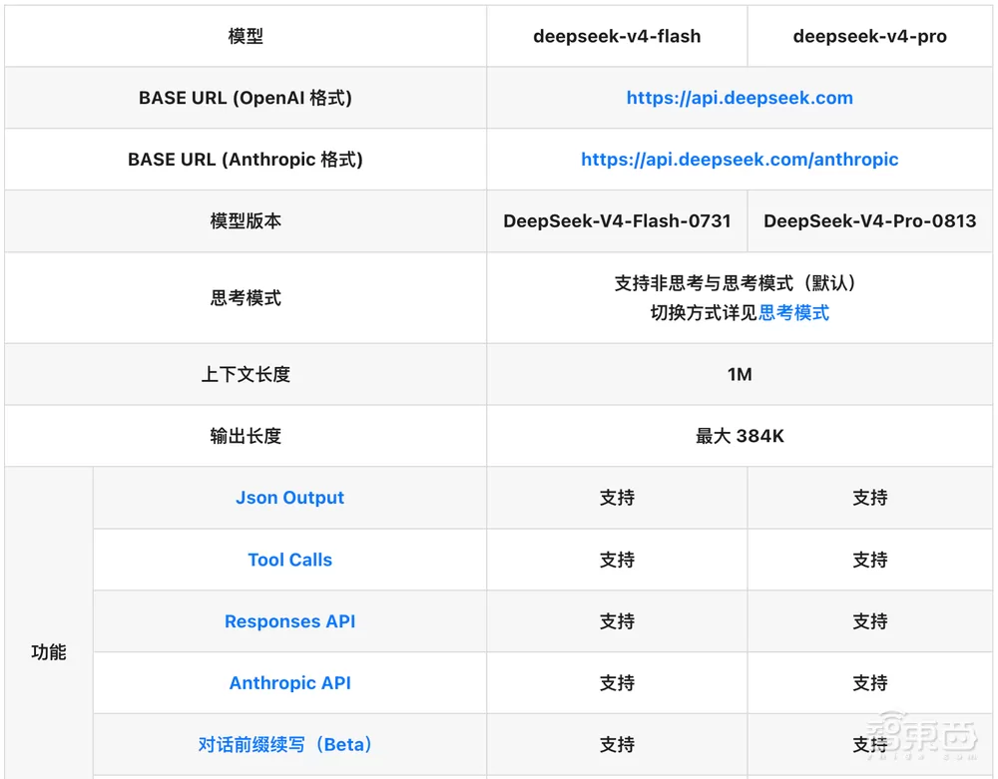
Task: Open the Anthropic API link
Action: click(x=289, y=683)
